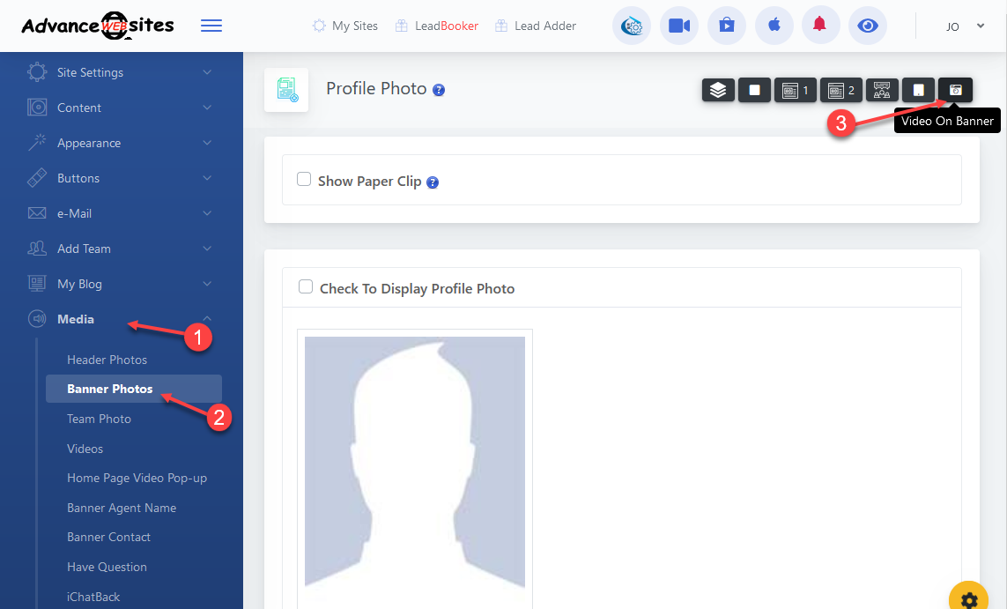Click the red notification bell icon

pyautogui.click(x=820, y=26)
